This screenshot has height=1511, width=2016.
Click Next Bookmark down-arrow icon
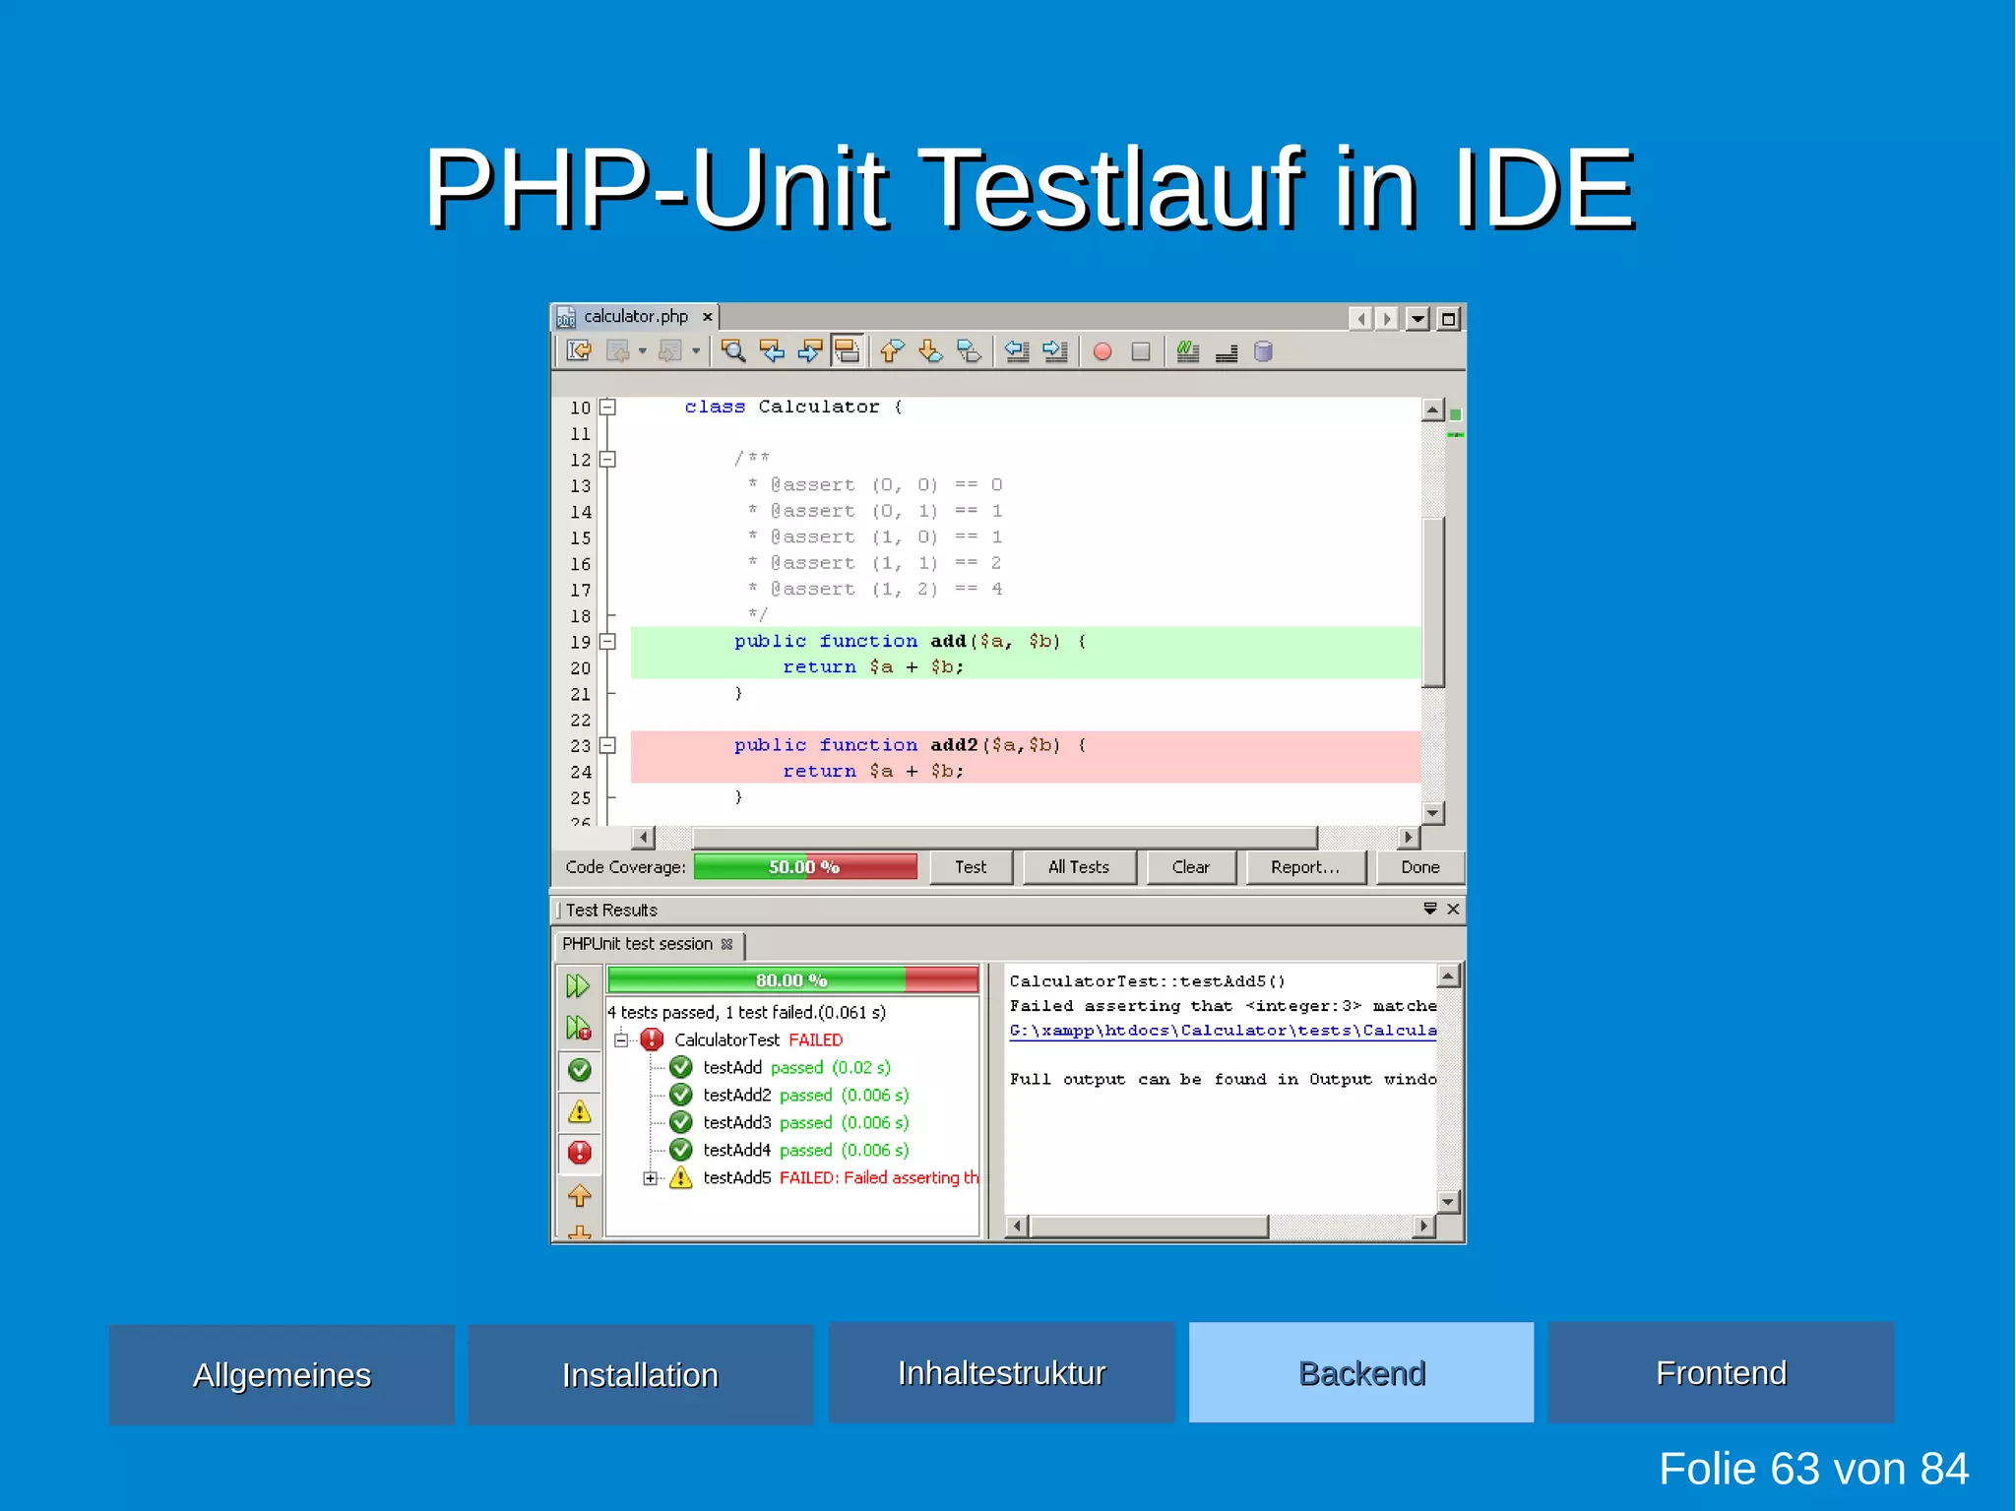[930, 350]
